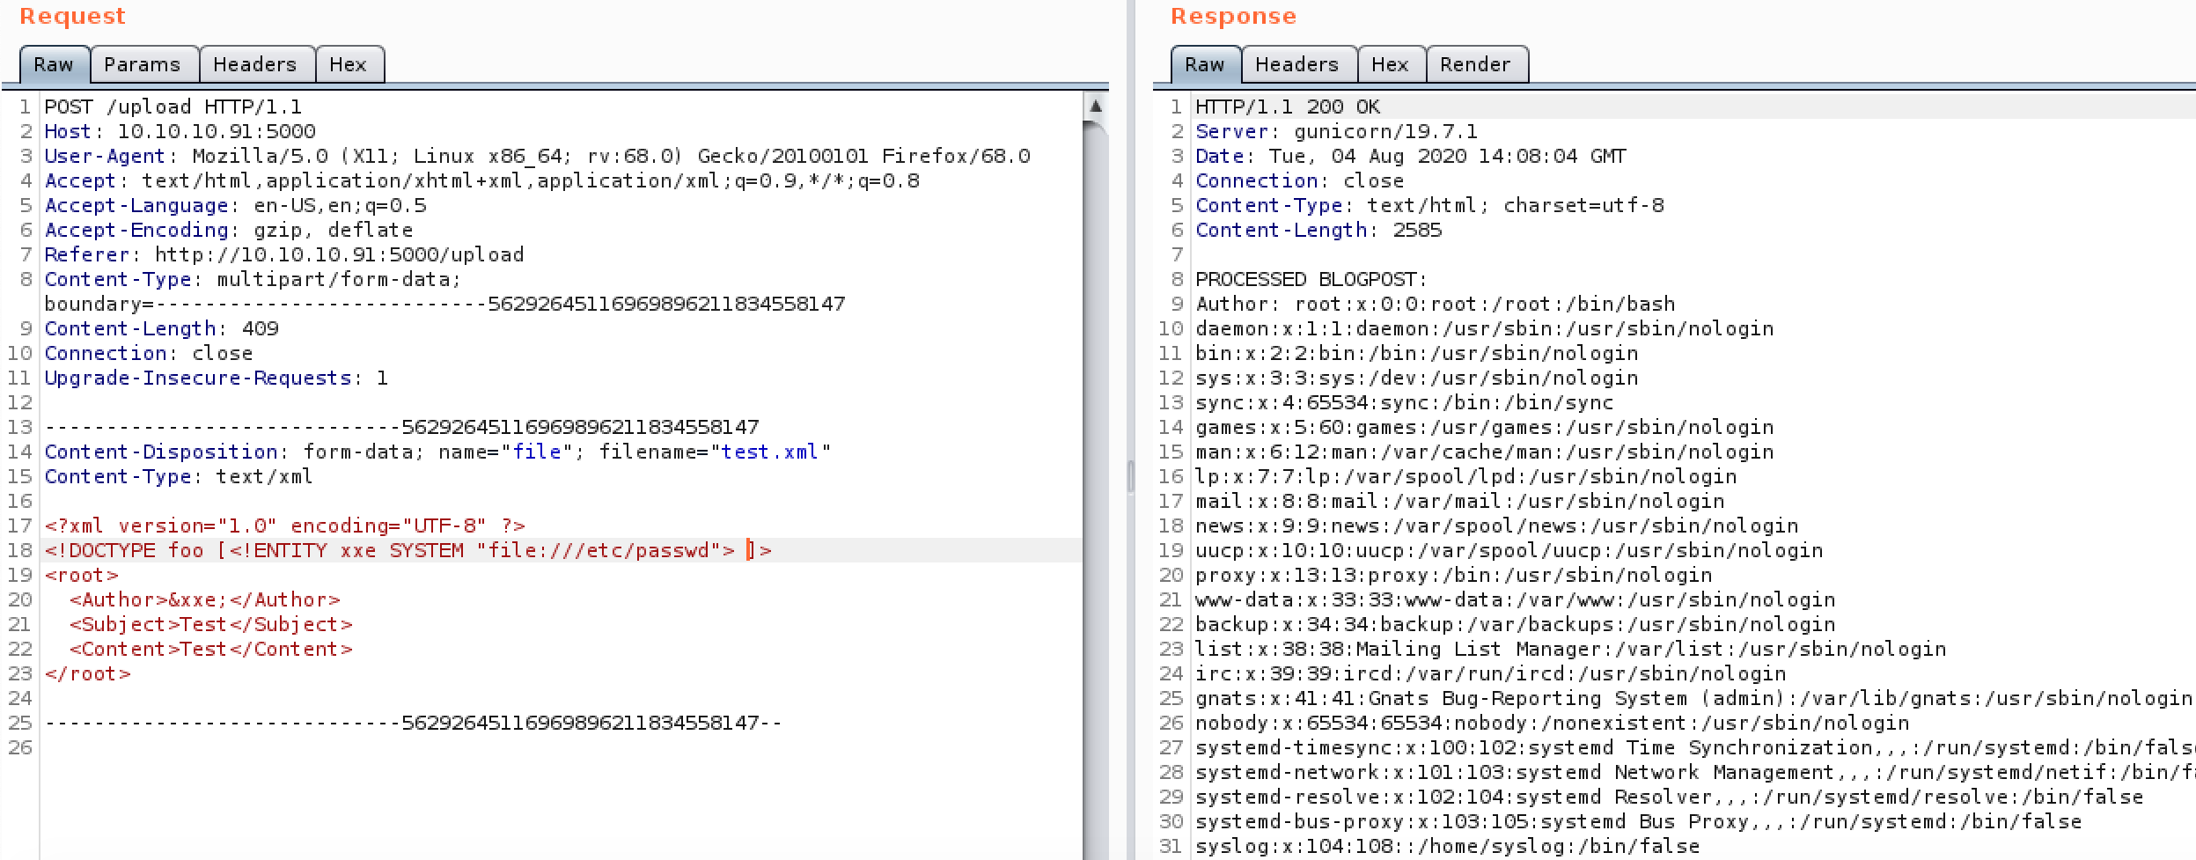Click the Content-Type: text/xml line

pyautogui.click(x=179, y=476)
